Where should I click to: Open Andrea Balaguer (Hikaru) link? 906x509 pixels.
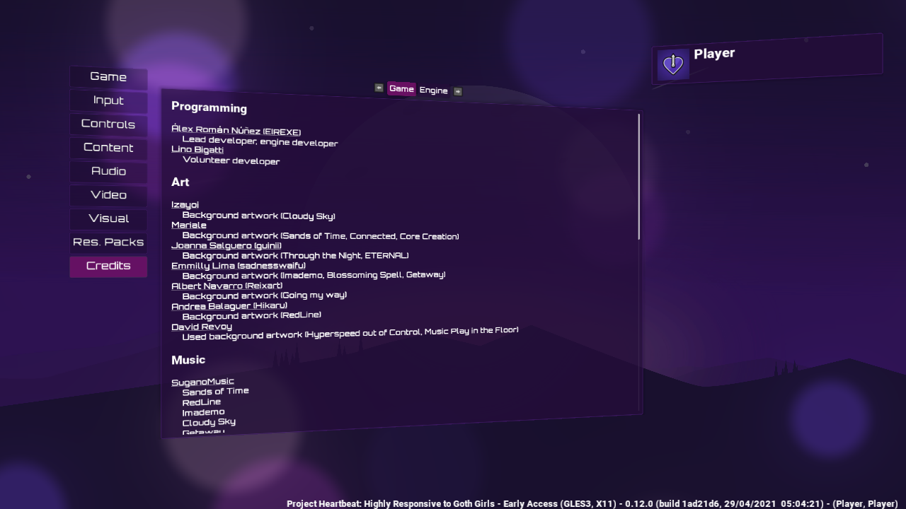point(229,306)
